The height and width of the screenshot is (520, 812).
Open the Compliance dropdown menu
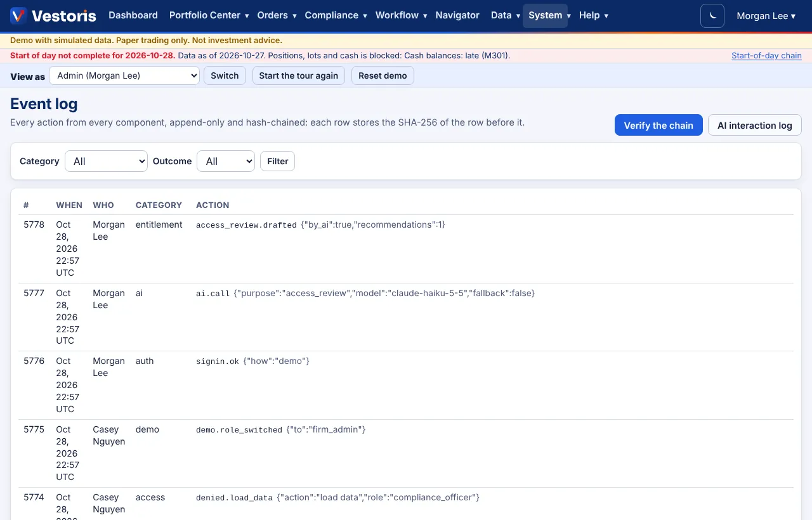pos(336,15)
